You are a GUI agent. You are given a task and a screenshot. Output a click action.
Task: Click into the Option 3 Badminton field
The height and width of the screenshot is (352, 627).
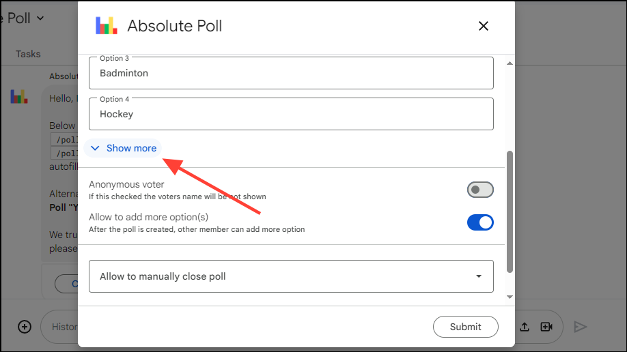291,73
